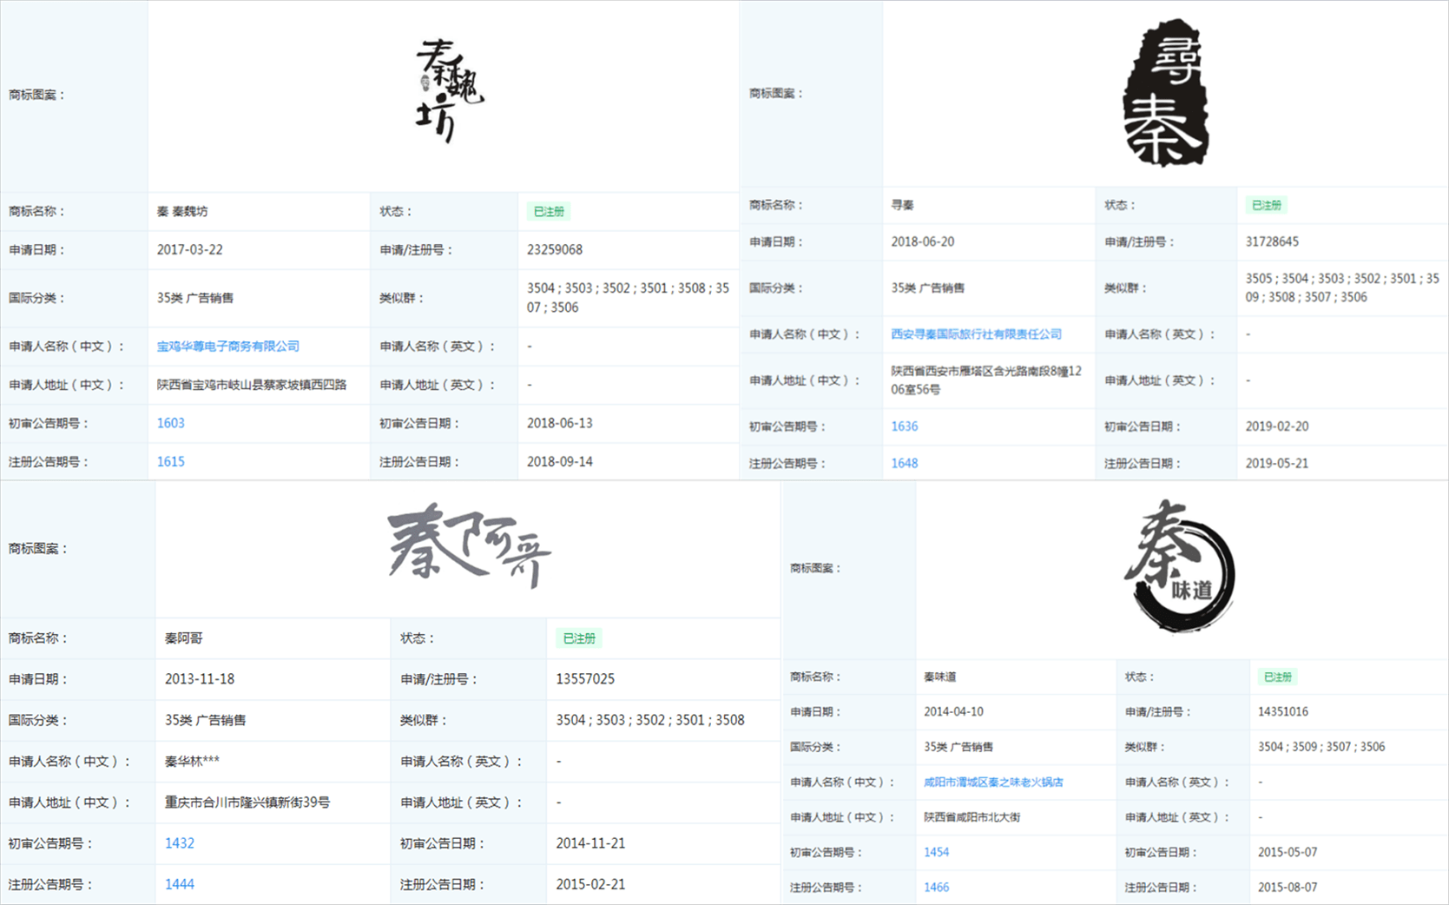Click the 已注册 status badge for 秦魏坊
This screenshot has width=1449, height=905.
[x=549, y=212]
